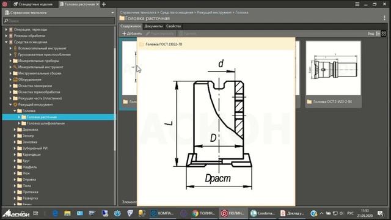Click the Режимы обработки node icon

click(x=11, y=35)
